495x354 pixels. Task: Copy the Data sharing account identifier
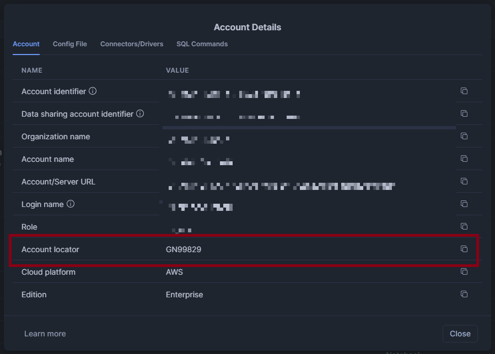point(465,113)
